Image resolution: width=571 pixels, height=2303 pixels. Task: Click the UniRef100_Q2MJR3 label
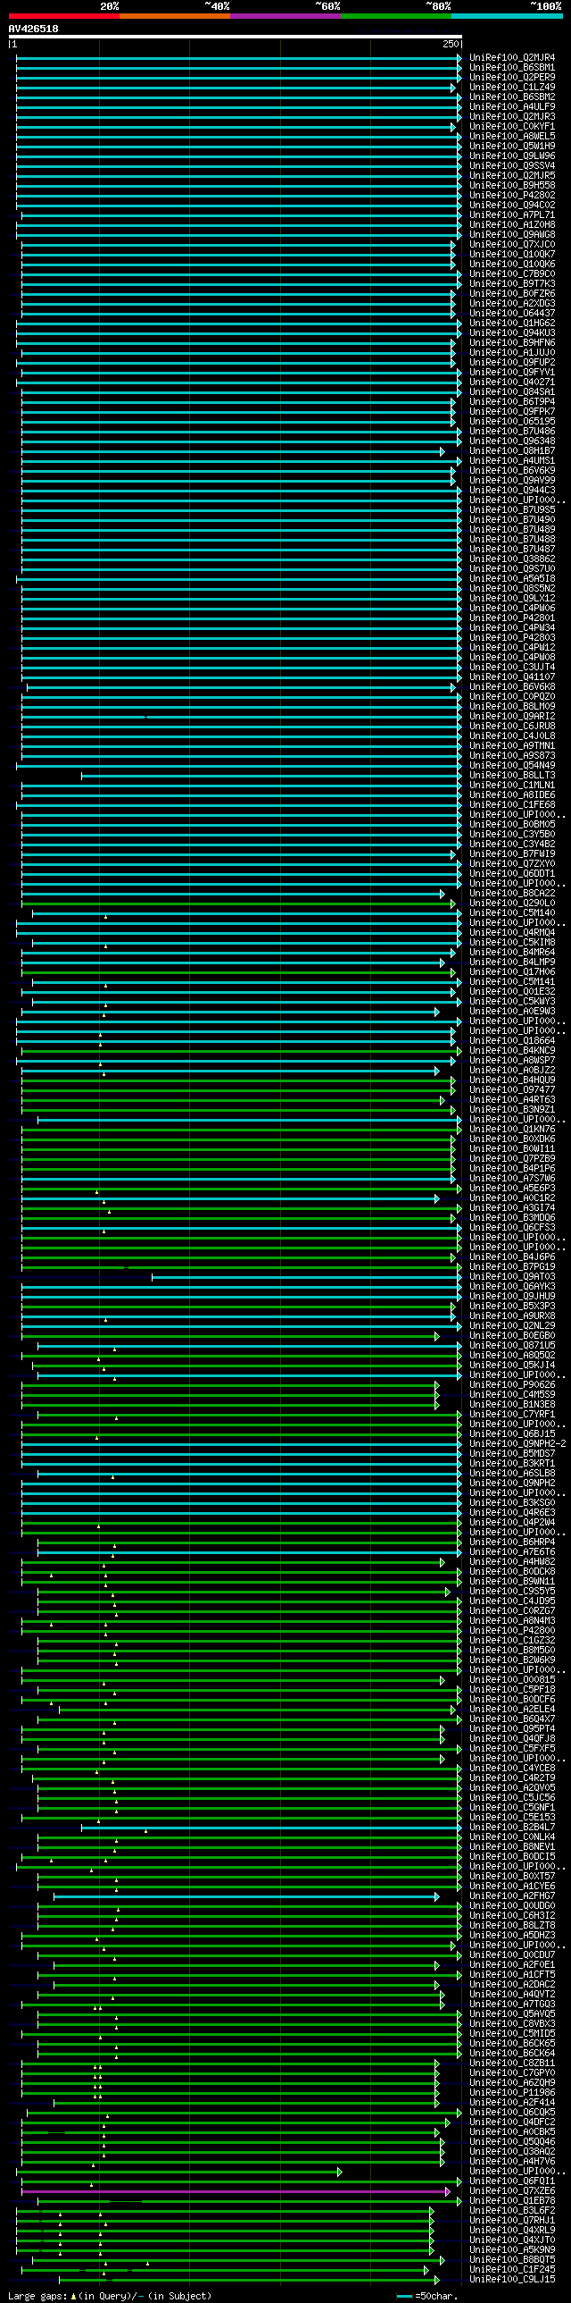tap(512, 117)
